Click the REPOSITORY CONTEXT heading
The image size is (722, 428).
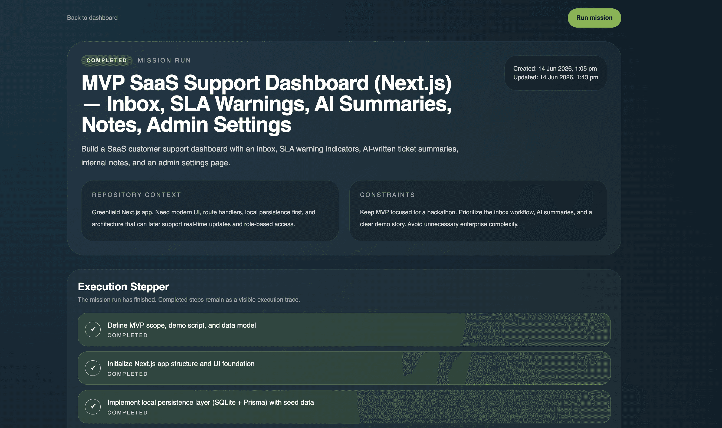pos(136,195)
